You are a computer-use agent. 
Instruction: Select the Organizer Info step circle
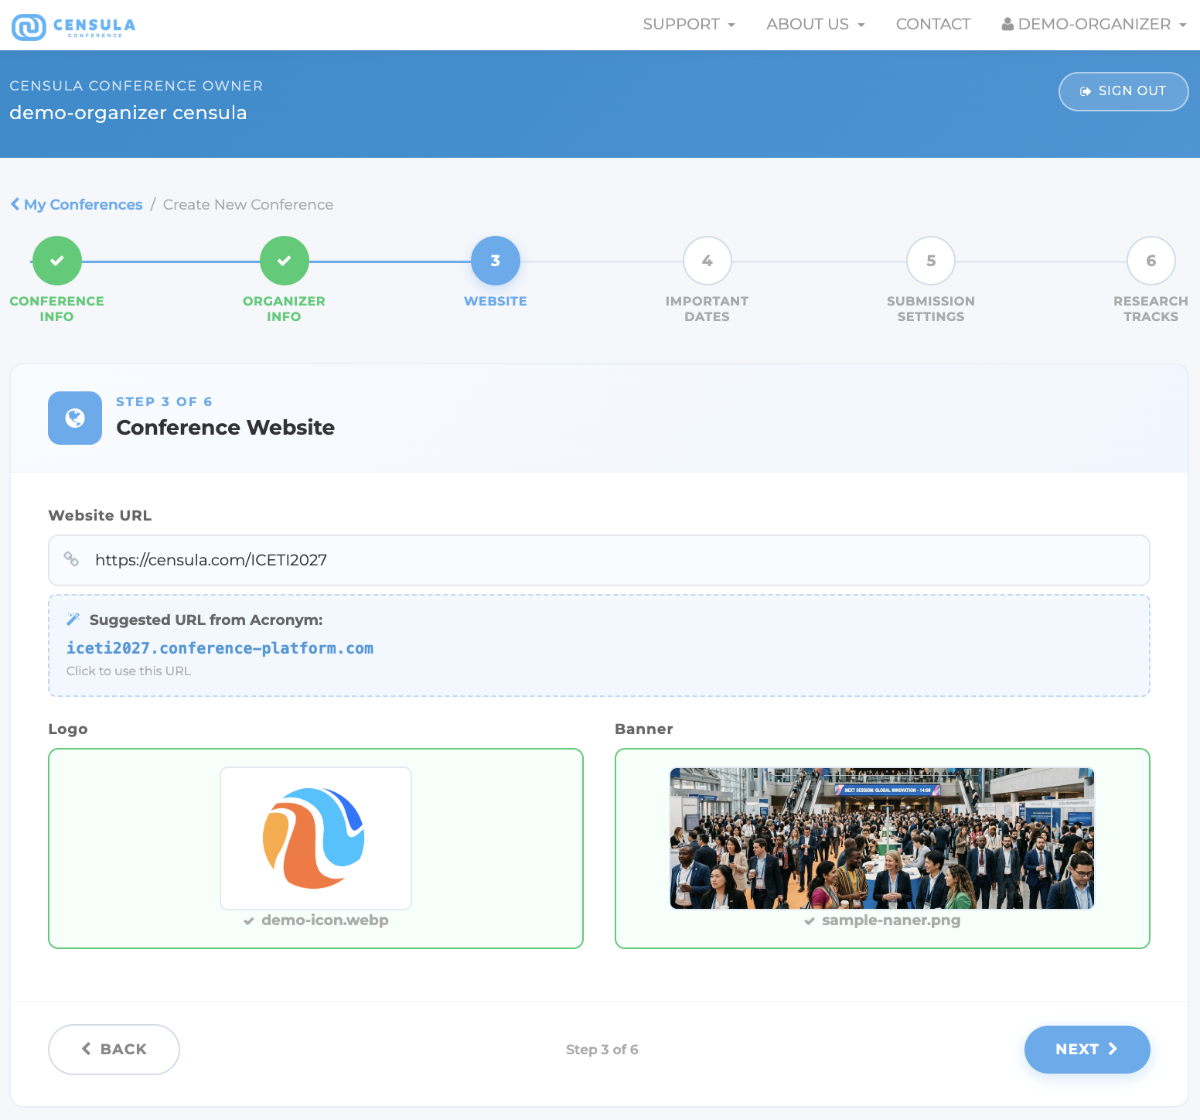[285, 261]
